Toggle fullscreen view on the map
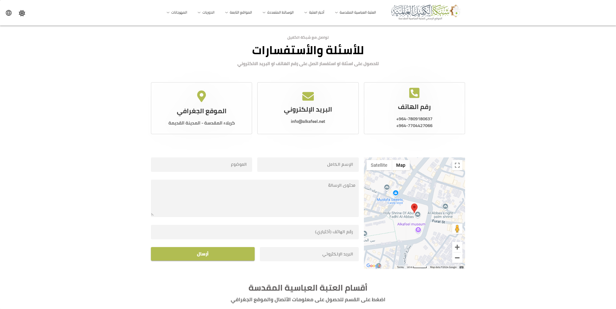Viewport: 616px width, 309px height. [457, 165]
